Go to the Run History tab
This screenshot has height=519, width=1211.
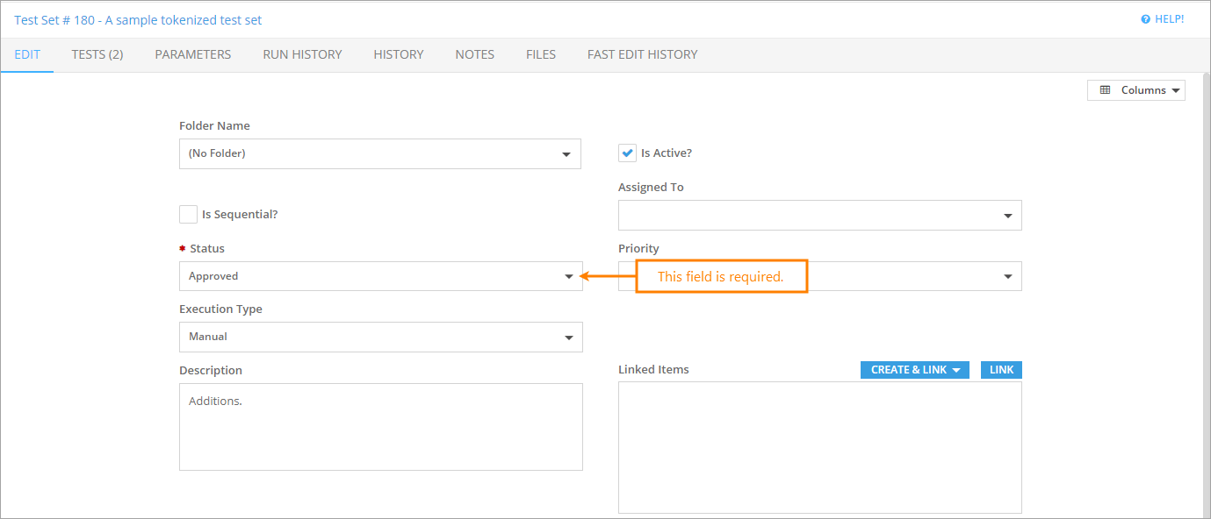(302, 54)
